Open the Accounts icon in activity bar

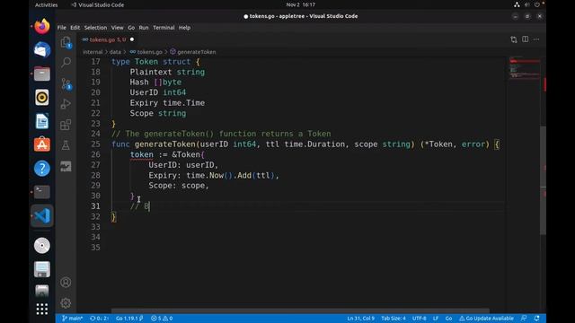point(66,283)
